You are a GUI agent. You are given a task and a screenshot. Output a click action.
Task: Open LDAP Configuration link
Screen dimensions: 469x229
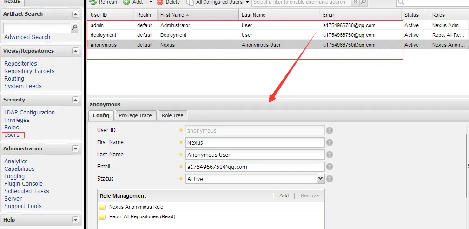tap(29, 113)
